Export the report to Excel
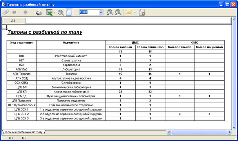The width and height of the screenshot is (238, 141). coord(49,13)
